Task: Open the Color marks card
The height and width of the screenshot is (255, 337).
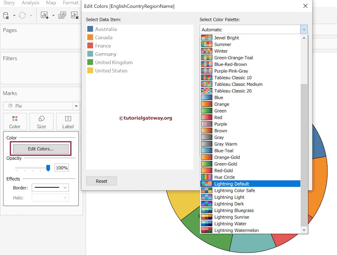Action: tap(15, 122)
